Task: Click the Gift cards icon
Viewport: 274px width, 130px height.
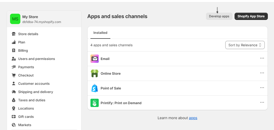Action: pos(14,117)
